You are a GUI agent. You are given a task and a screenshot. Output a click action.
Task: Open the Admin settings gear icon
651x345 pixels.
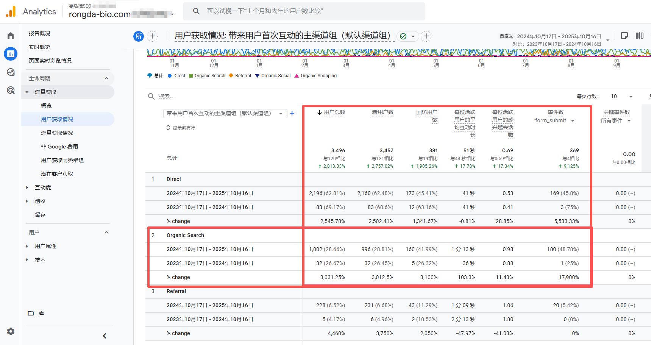11,331
